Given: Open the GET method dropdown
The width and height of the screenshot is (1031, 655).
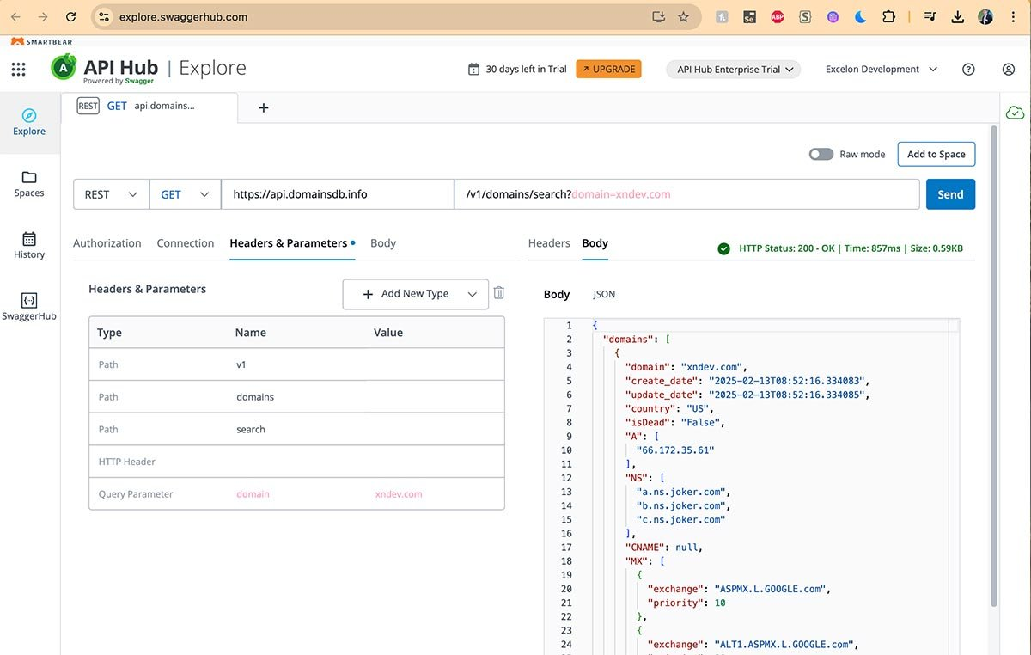Looking at the screenshot, I should [184, 193].
